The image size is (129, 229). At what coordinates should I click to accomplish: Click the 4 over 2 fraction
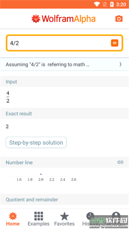coord(8,97)
